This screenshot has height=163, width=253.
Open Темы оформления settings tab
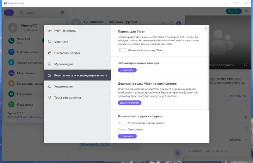(x=77, y=98)
